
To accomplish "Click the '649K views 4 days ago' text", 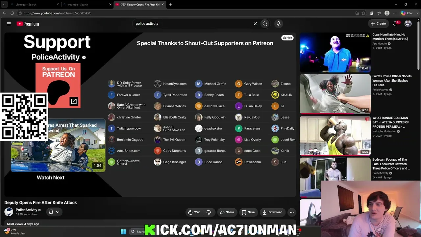I will pos(23,224).
